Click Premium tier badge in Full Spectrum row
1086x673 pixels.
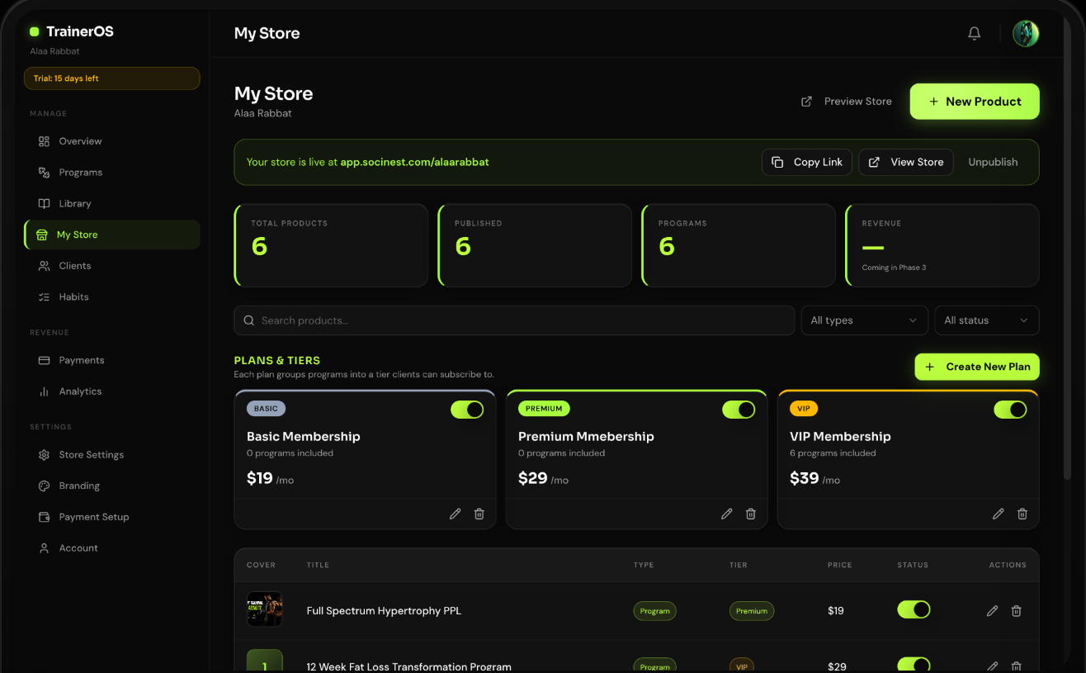pos(752,611)
